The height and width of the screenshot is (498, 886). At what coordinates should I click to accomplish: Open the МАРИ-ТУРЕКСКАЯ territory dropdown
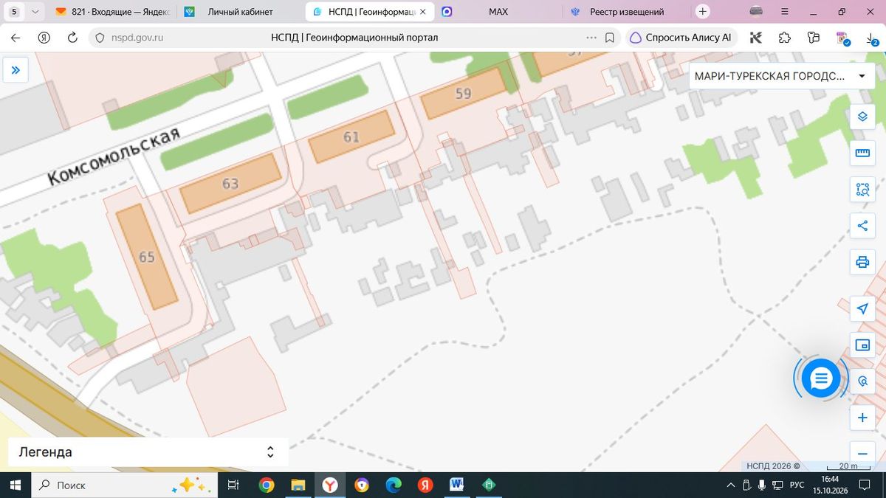(781, 76)
